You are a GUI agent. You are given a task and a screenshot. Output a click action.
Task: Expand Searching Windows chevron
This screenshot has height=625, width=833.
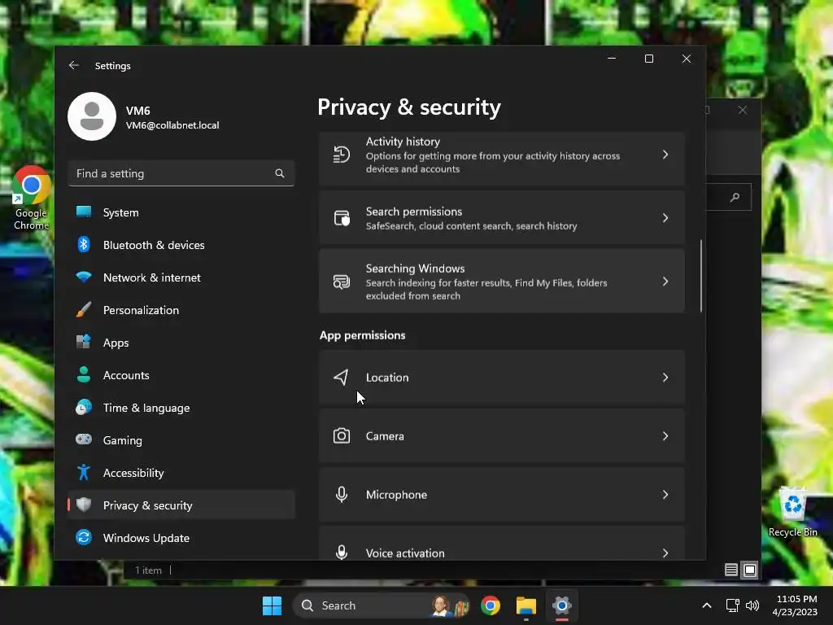click(x=665, y=282)
